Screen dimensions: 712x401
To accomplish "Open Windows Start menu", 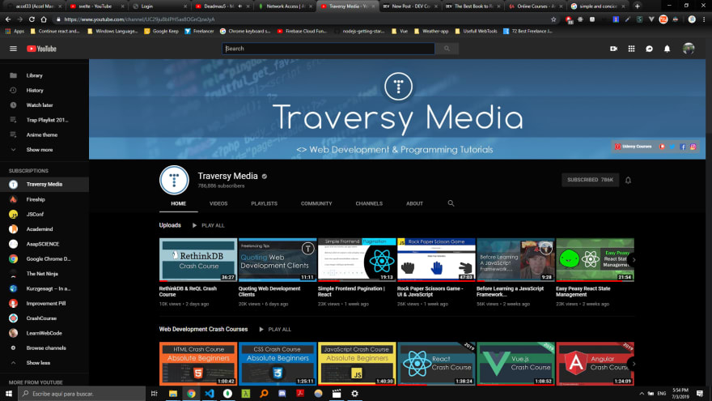I will click(x=9, y=394).
